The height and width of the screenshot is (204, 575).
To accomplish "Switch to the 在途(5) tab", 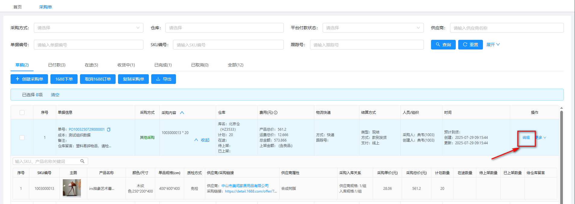I will pos(91,65).
